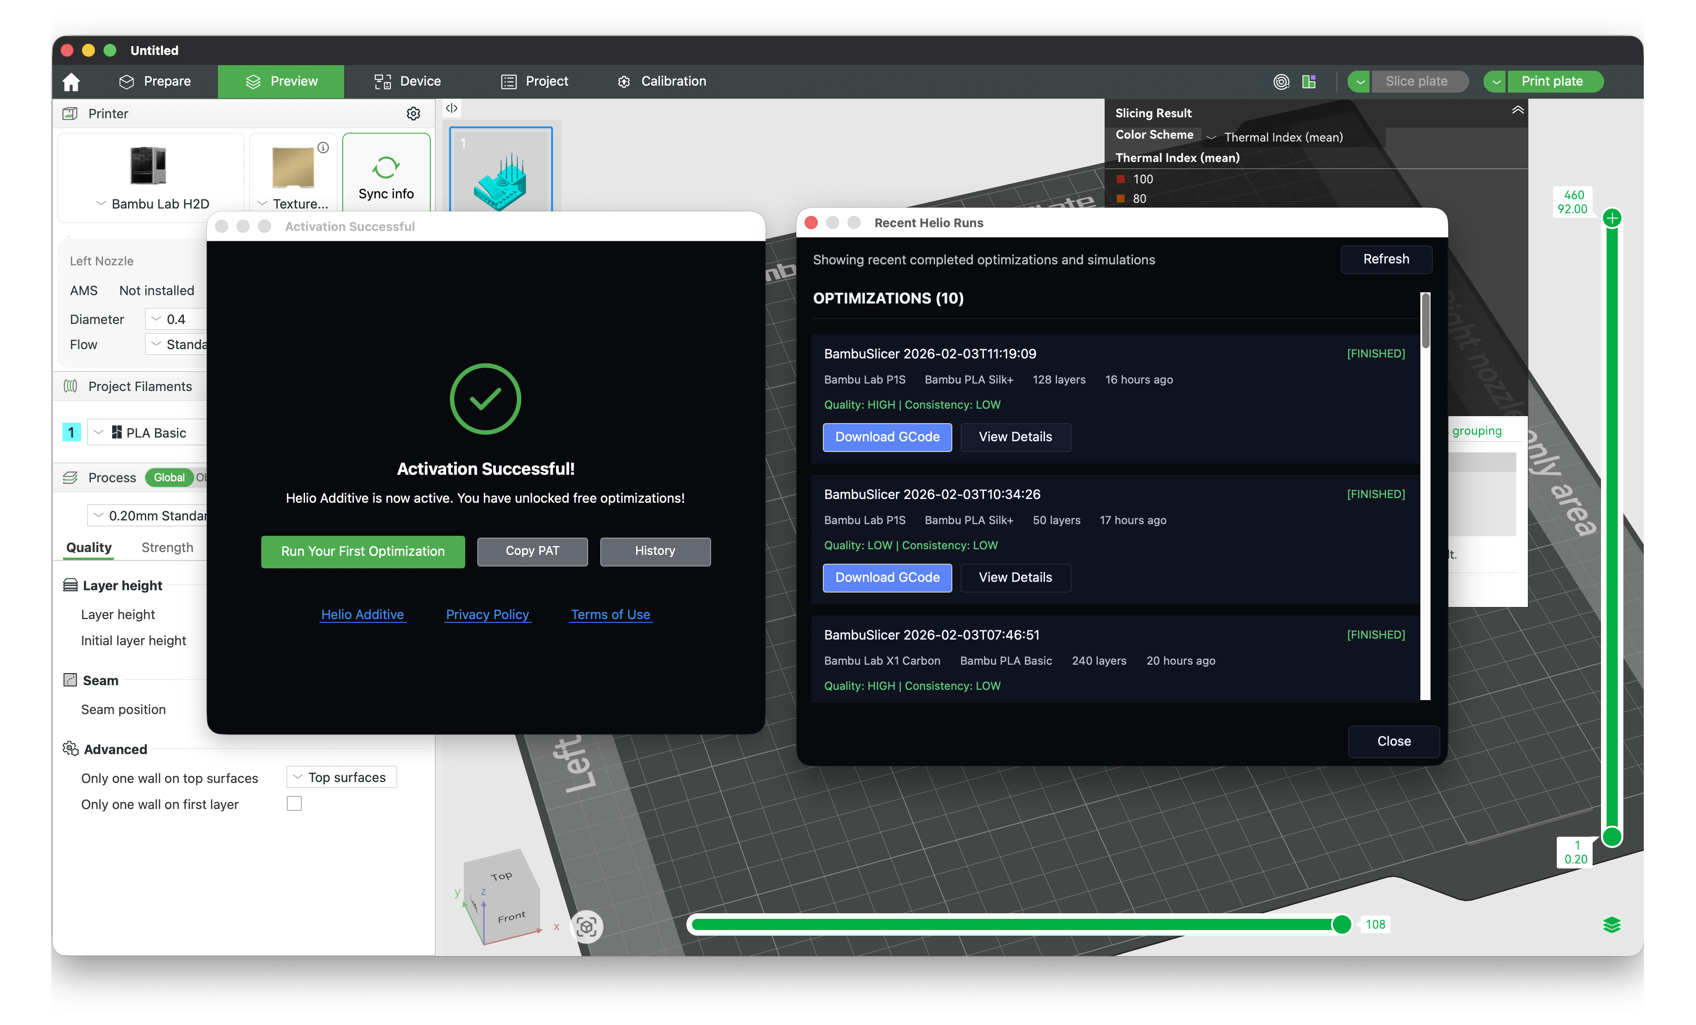The image size is (1696, 1025).
Task: Toggle the Only one wall on first layer checkbox
Action: (295, 803)
